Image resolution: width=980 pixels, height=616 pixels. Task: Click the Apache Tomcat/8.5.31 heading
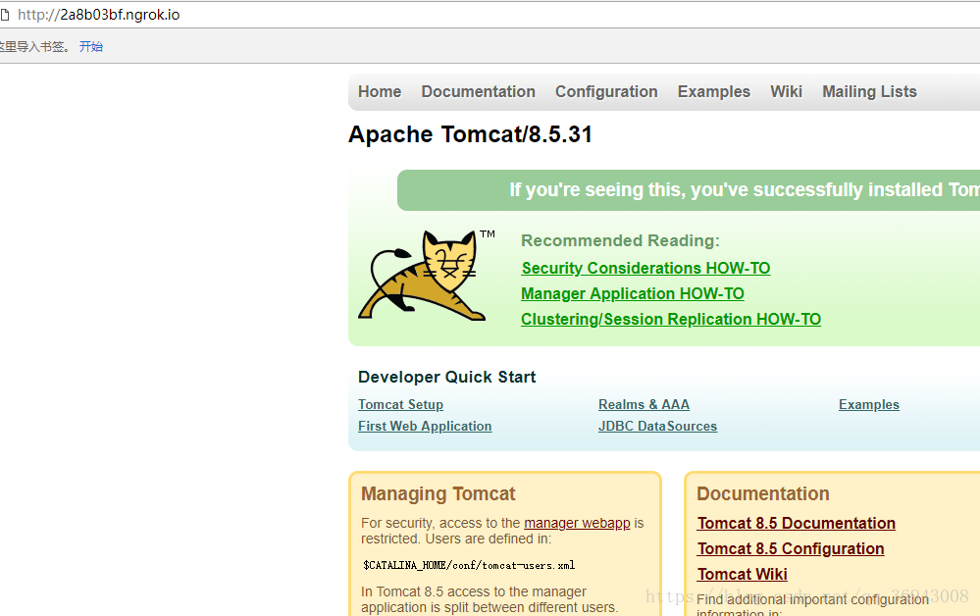point(470,134)
